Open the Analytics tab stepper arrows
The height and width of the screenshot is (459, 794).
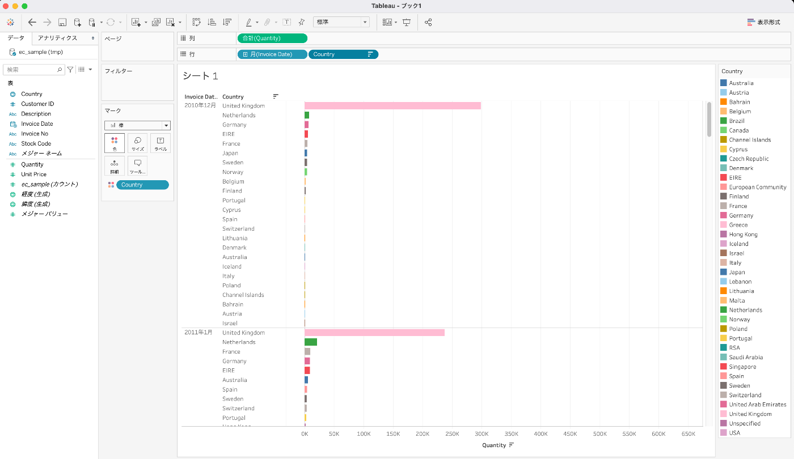coord(93,38)
